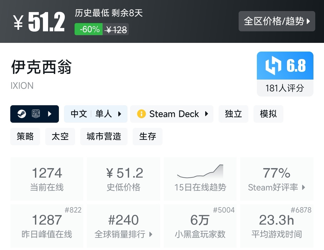Expand the Steam Deck compatibility arrow

[x=206, y=114]
